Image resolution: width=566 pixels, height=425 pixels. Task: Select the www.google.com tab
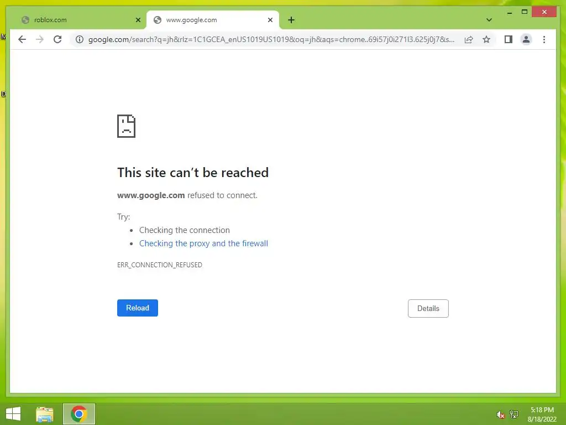click(x=213, y=20)
